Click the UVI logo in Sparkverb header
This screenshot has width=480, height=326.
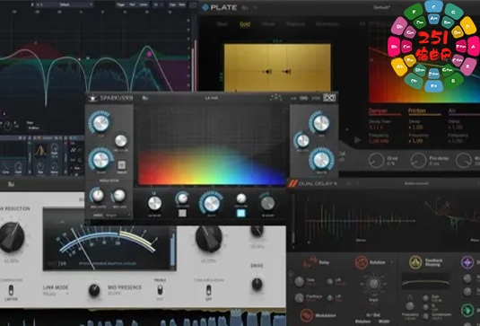pyautogui.click(x=329, y=98)
